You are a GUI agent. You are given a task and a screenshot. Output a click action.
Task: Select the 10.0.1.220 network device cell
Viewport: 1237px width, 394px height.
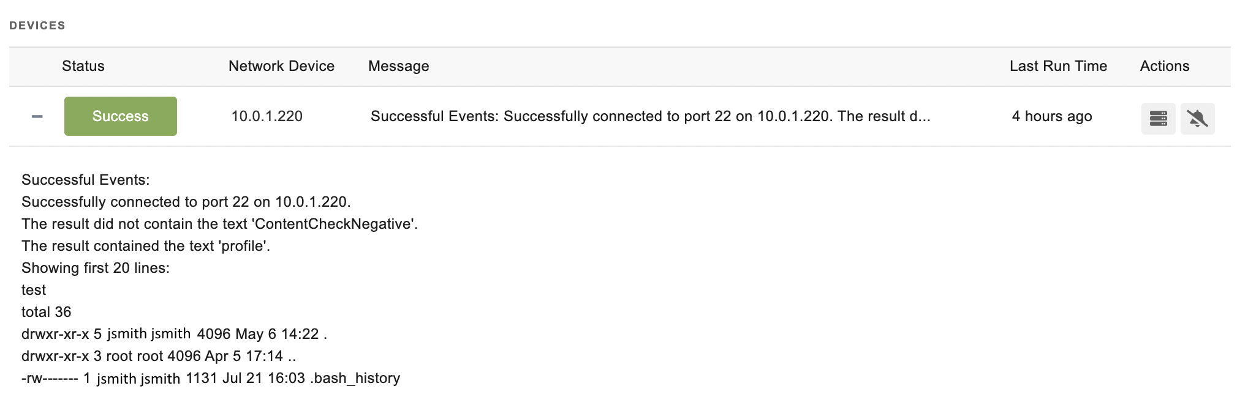tap(267, 116)
